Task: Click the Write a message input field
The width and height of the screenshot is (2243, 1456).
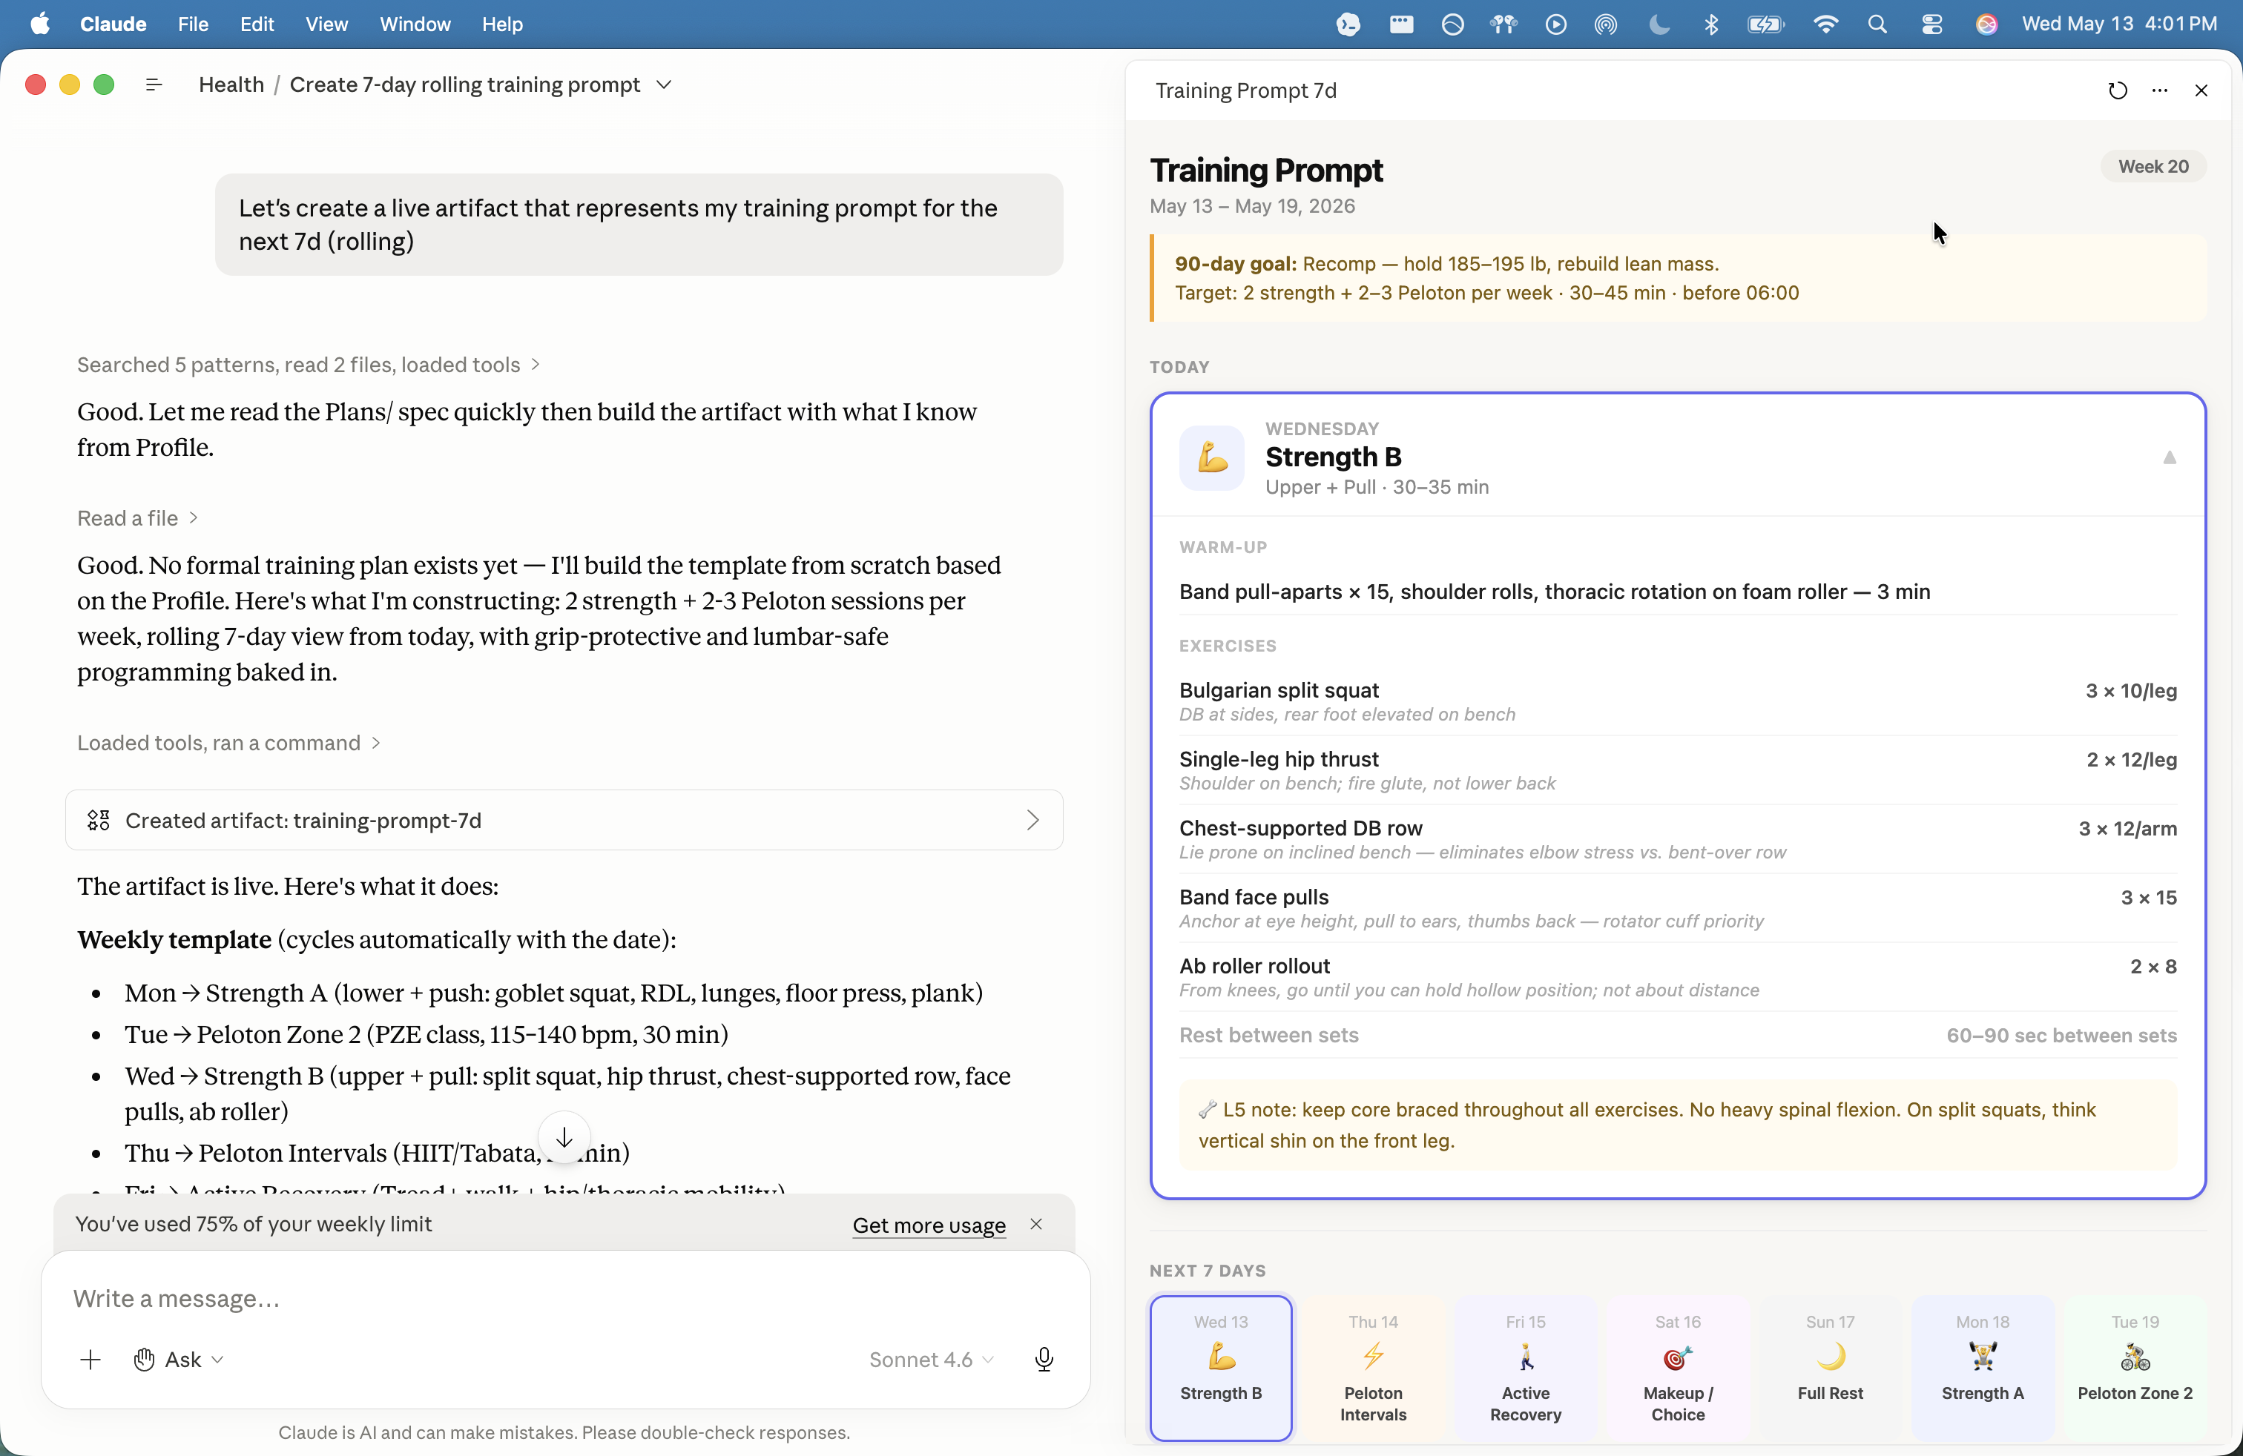Action: (565, 1299)
